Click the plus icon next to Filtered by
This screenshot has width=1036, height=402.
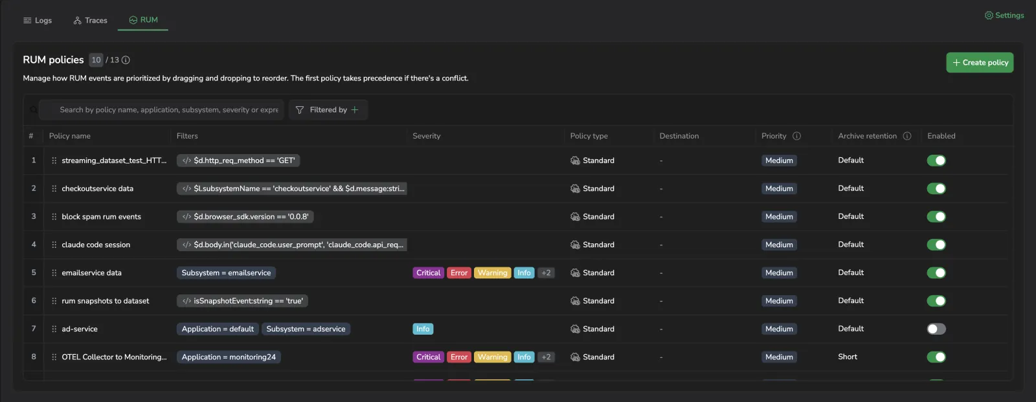(x=355, y=110)
